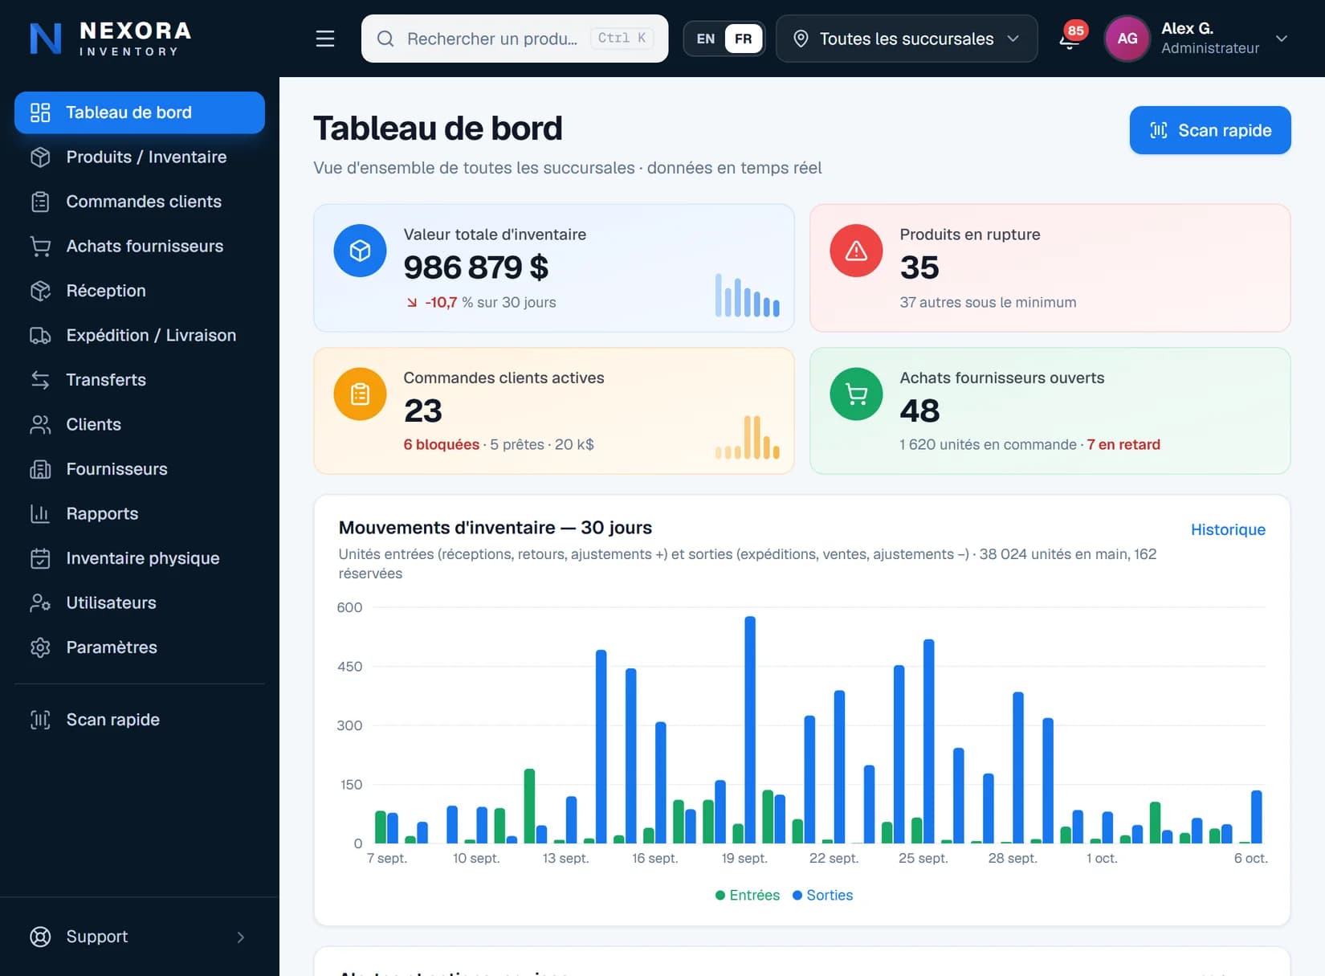Click the Réception package icon in sidebar

40,291
